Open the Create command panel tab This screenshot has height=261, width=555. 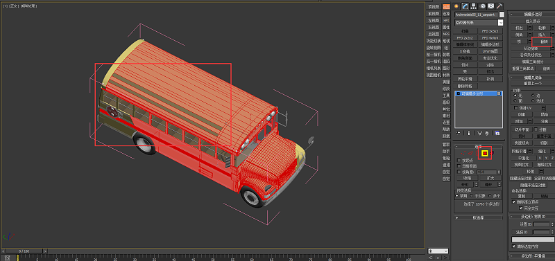(456, 6)
